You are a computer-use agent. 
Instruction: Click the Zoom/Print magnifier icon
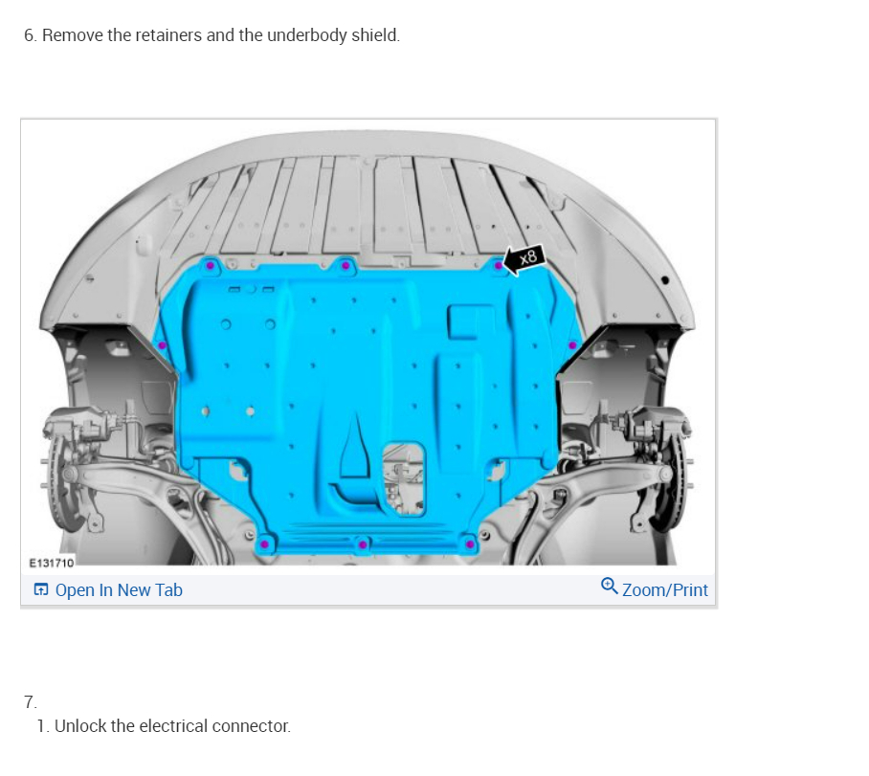coord(609,586)
